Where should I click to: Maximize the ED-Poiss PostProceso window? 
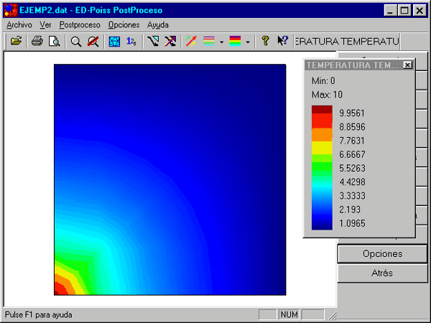404,11
